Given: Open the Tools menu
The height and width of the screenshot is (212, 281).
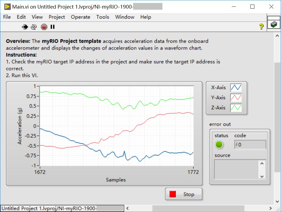Looking at the screenshot, I should [102, 17].
